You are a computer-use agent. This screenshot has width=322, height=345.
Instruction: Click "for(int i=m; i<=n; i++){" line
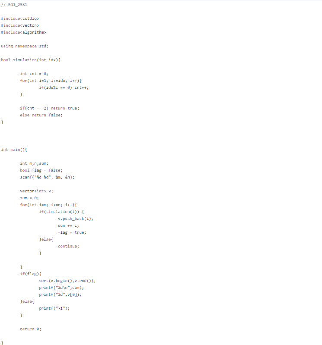click(x=48, y=205)
